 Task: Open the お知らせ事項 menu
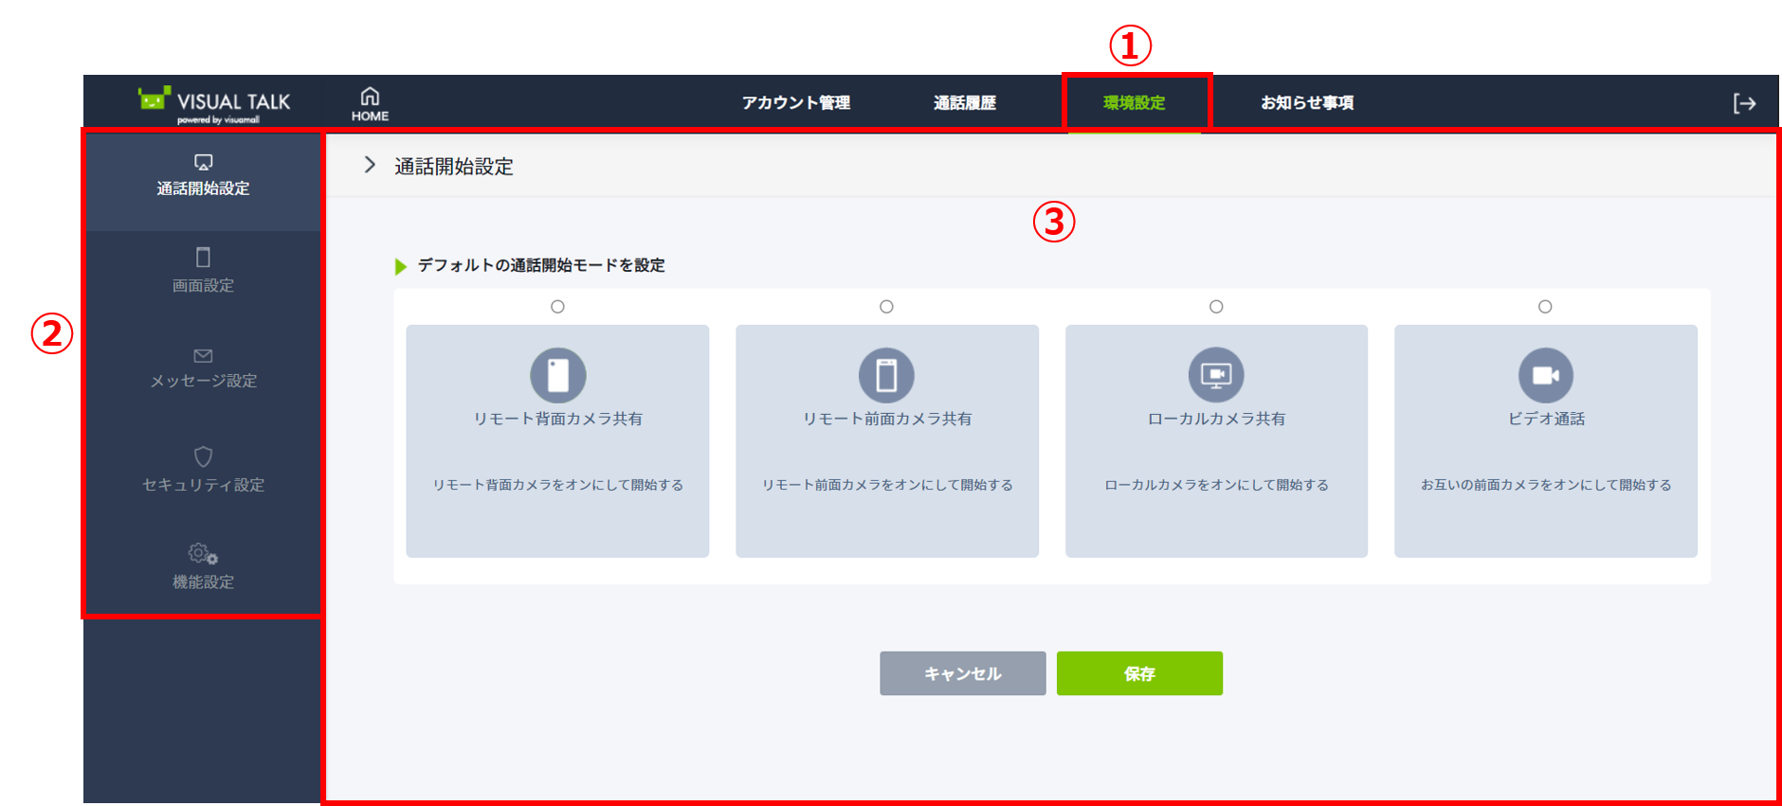point(1306,102)
